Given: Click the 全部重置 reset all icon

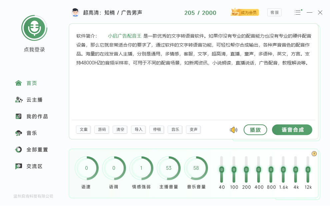Looking at the screenshot, I should click(x=19, y=150).
